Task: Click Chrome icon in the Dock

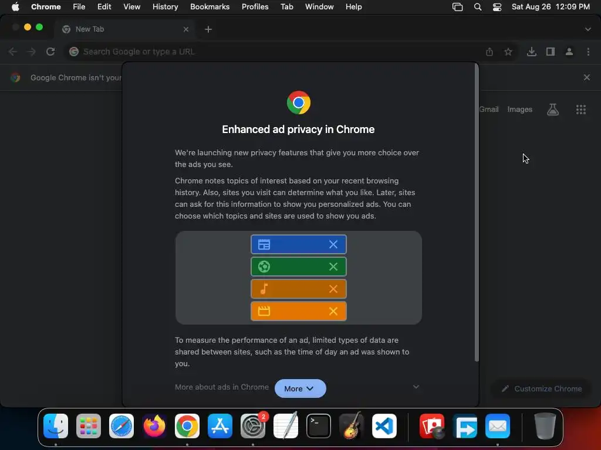Action: click(187, 426)
